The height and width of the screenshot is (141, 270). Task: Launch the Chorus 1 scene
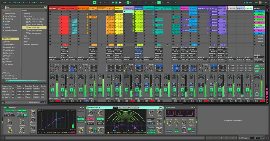pyautogui.click(x=255, y=17)
